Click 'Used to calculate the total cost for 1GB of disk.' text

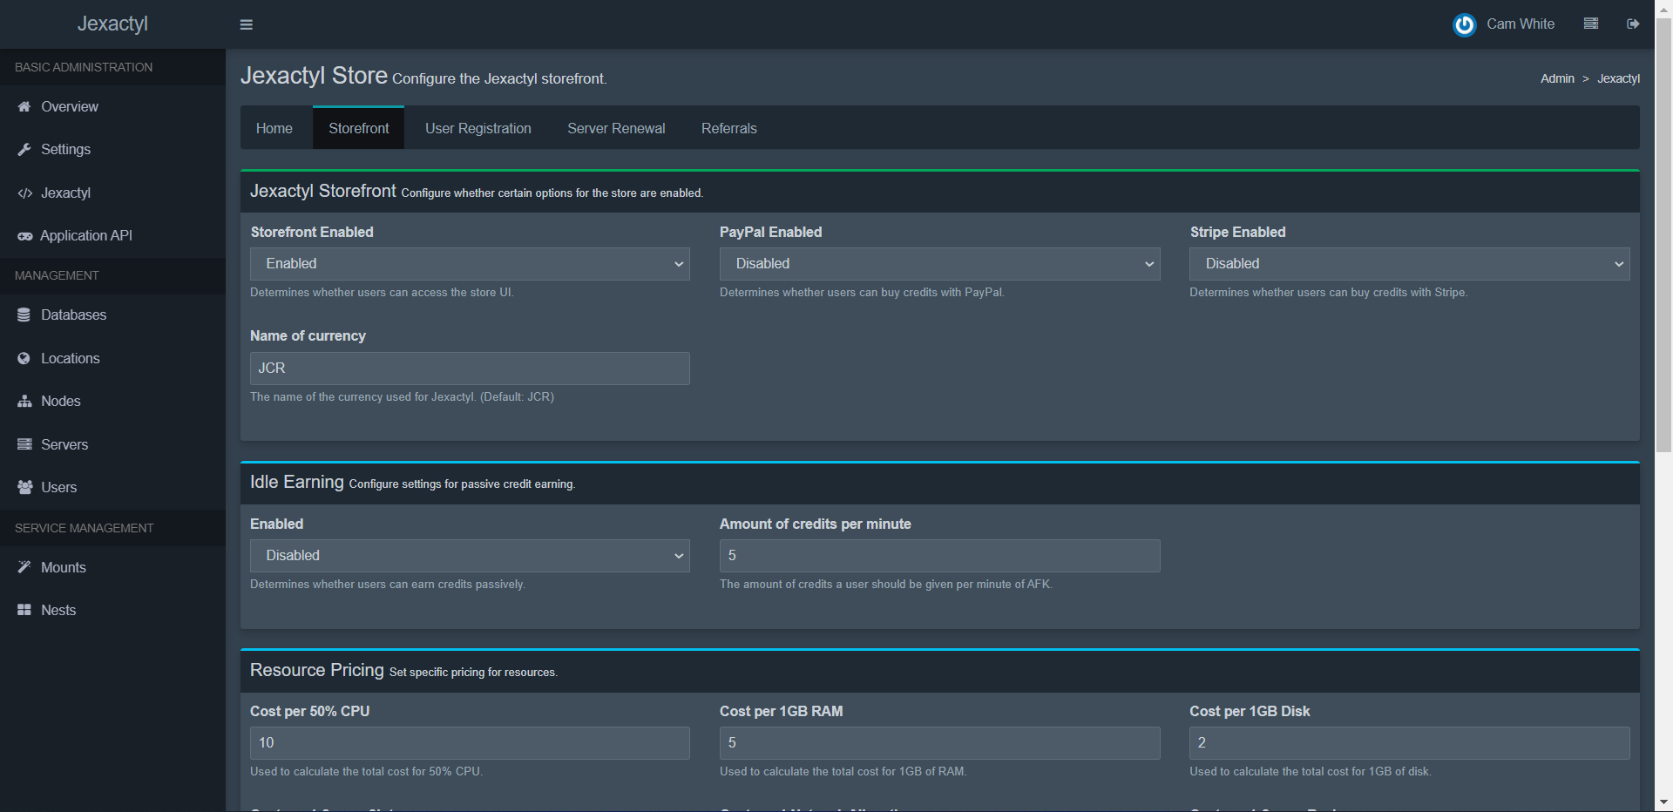point(1310,772)
